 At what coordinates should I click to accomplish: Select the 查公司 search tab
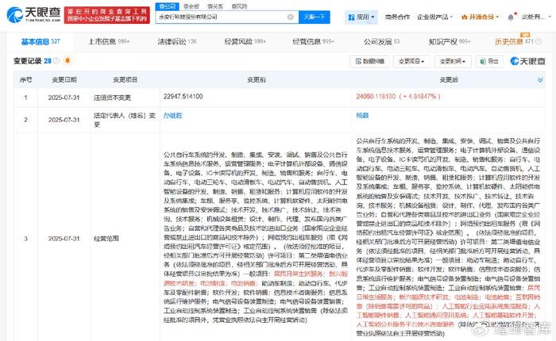pos(167,6)
